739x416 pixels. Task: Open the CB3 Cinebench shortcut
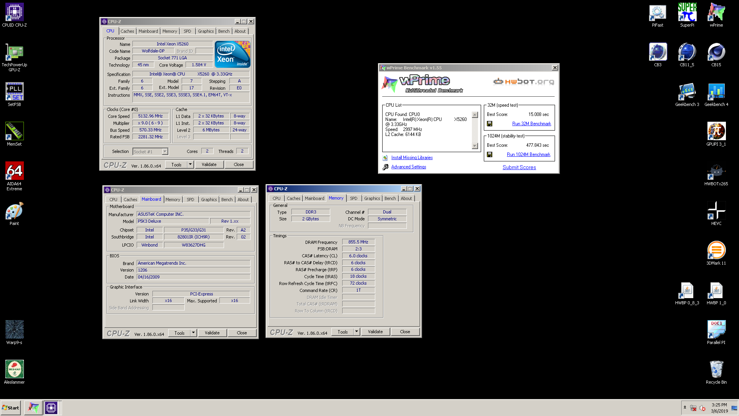657,55
